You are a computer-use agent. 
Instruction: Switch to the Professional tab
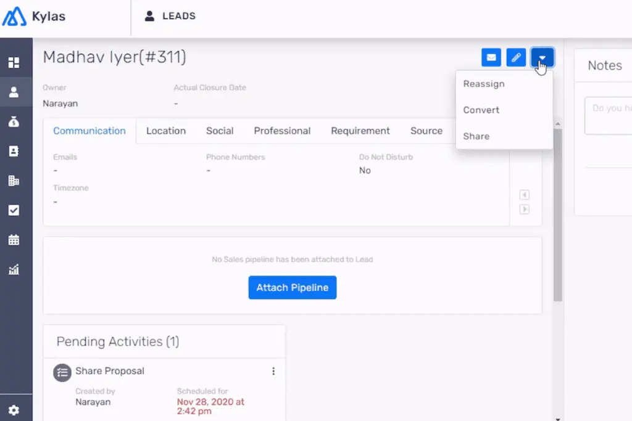(282, 131)
